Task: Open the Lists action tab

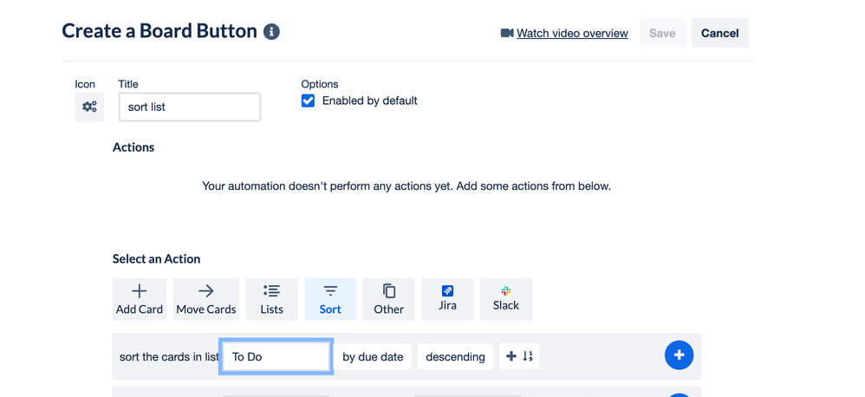Action: click(271, 299)
